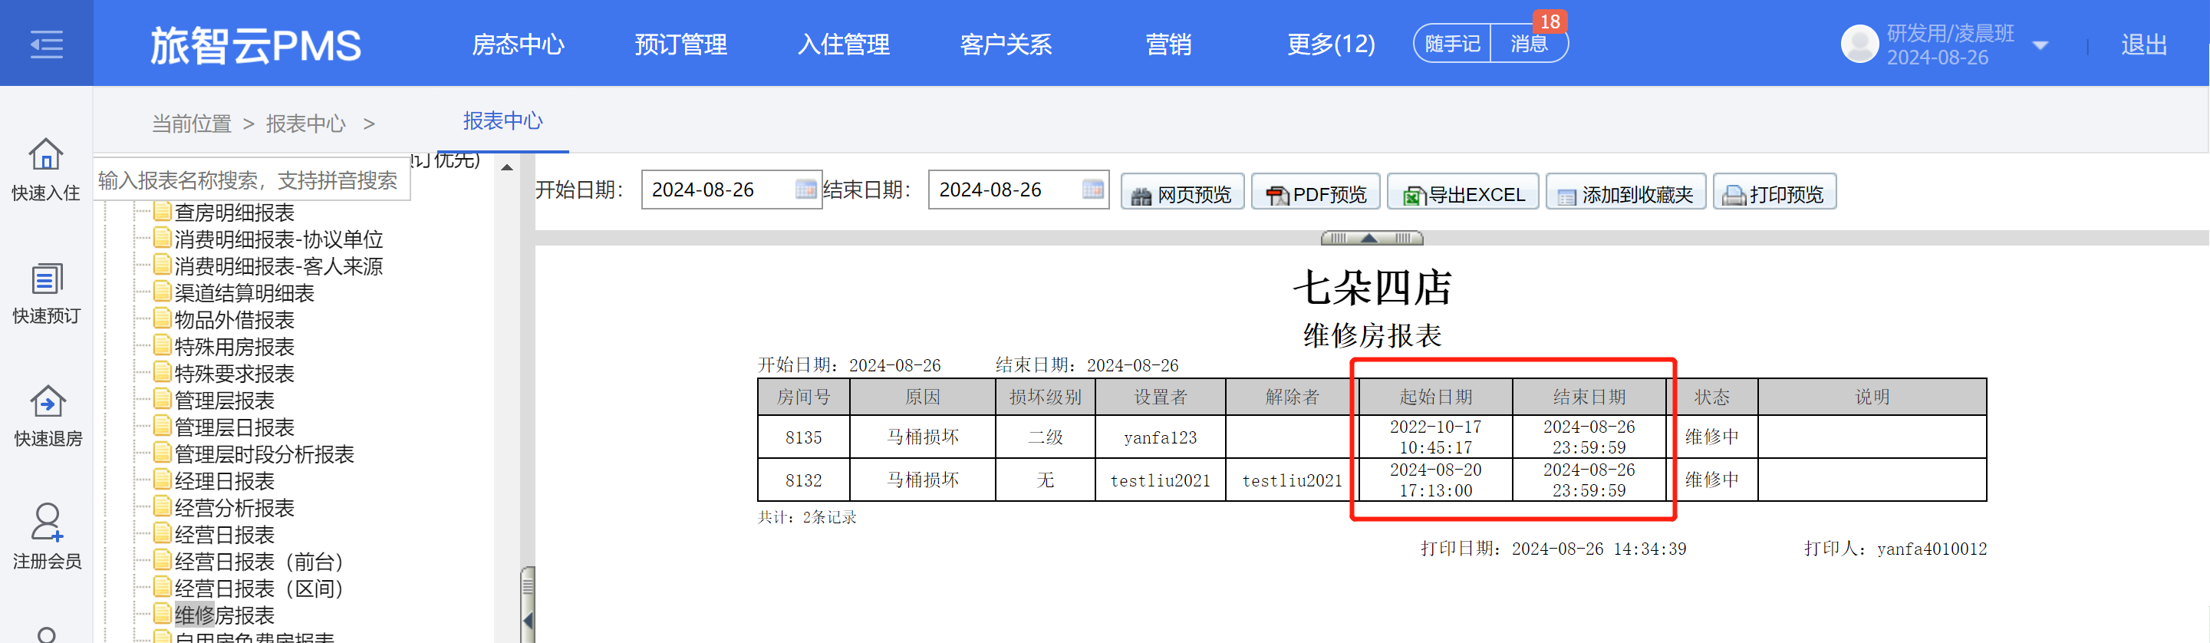Click the tree panel scroll up arrow
2210x643 pixels.
[507, 167]
